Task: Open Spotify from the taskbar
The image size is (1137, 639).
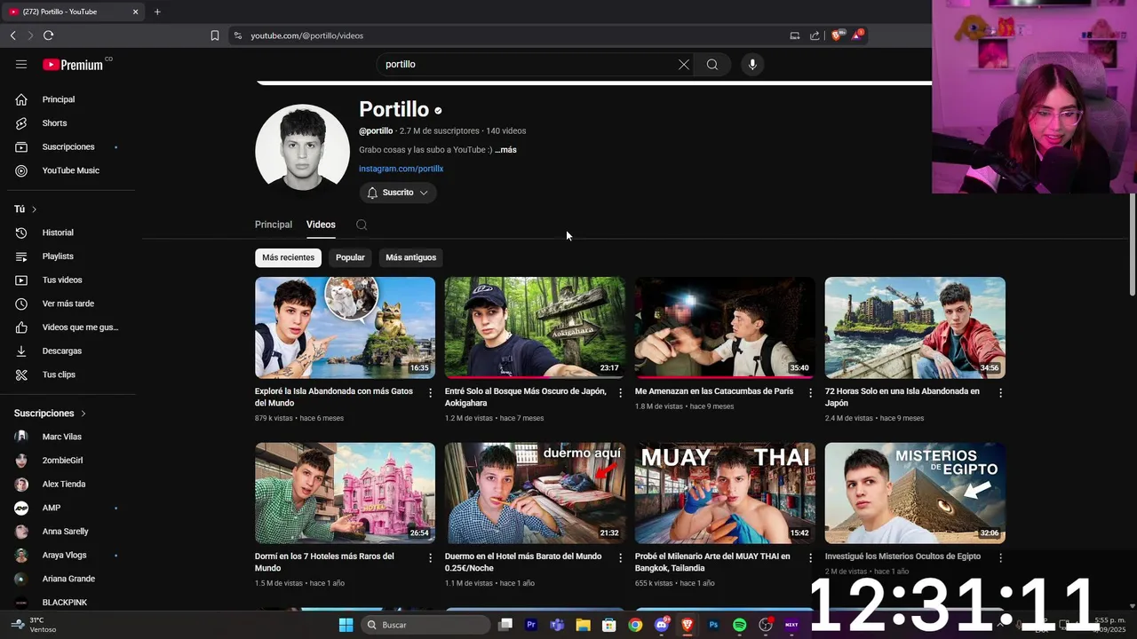Action: pos(739,625)
